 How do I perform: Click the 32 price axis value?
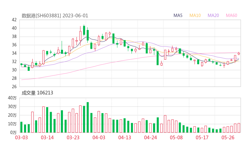pyautogui.click(x=14, y=62)
